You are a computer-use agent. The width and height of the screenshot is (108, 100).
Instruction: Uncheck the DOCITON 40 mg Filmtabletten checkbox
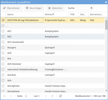[x=3, y=20]
